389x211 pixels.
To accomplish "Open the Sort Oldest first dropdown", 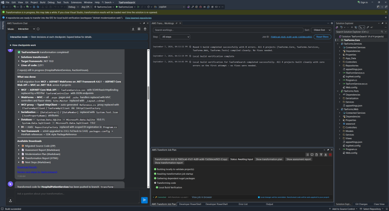I will coord(321,30).
